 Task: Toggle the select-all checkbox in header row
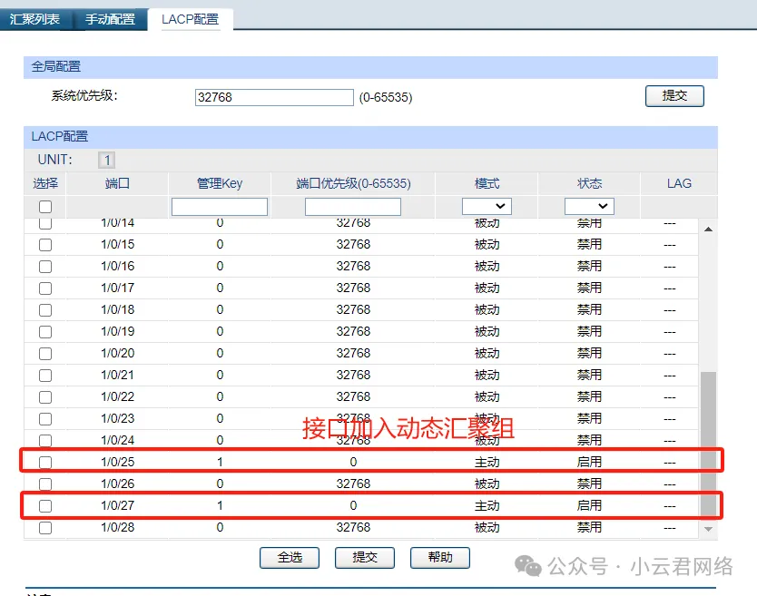click(x=45, y=207)
